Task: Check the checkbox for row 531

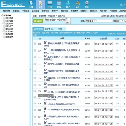Action: pyautogui.click(x=34, y=71)
